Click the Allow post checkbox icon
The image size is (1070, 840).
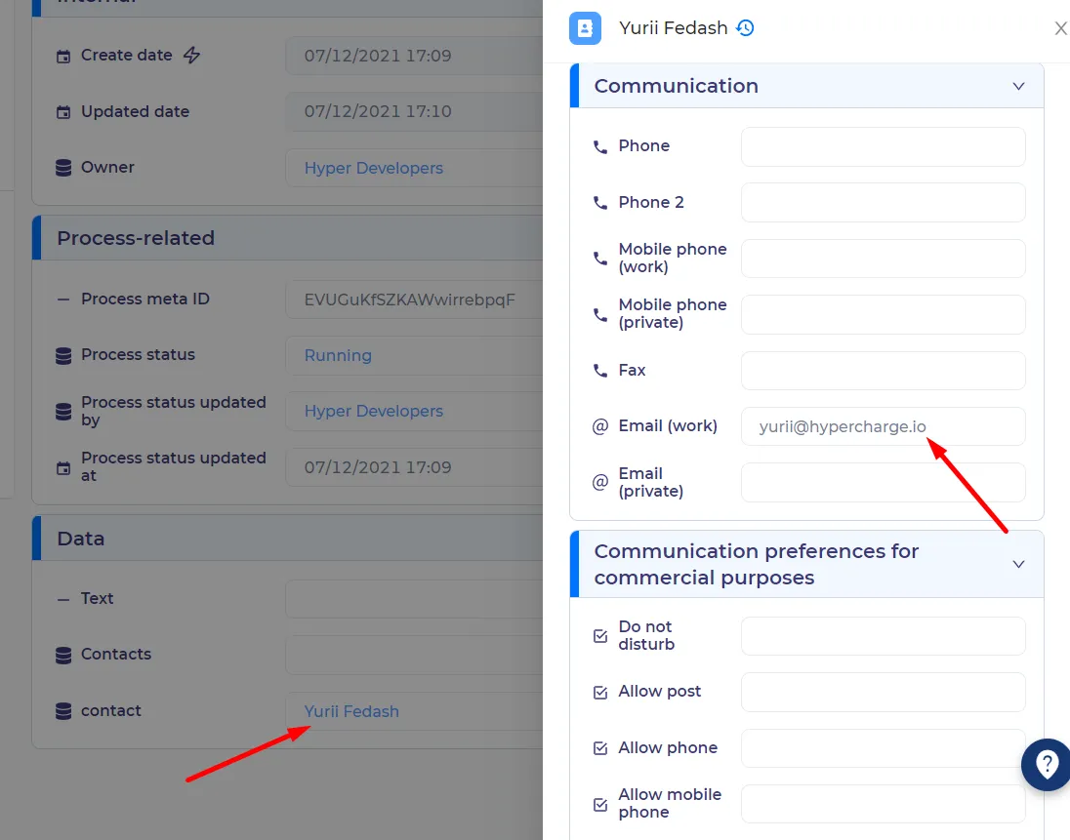[600, 692]
